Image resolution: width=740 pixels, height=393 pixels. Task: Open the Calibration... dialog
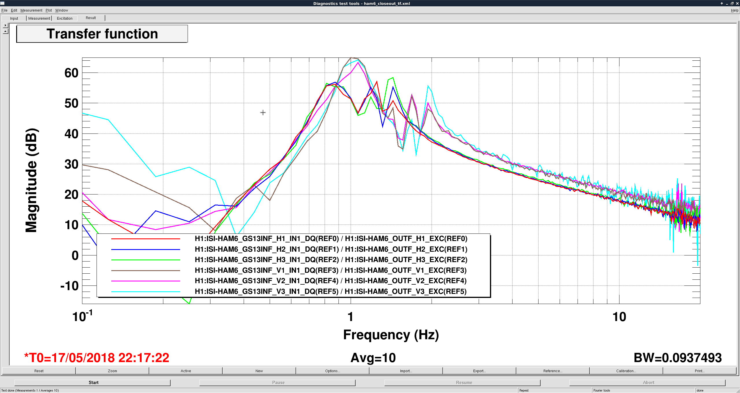click(x=626, y=371)
